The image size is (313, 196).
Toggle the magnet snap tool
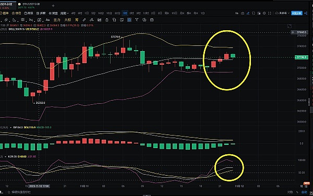click(99, 20)
